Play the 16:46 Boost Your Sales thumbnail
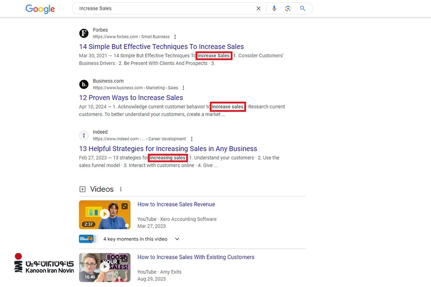 tap(105, 267)
